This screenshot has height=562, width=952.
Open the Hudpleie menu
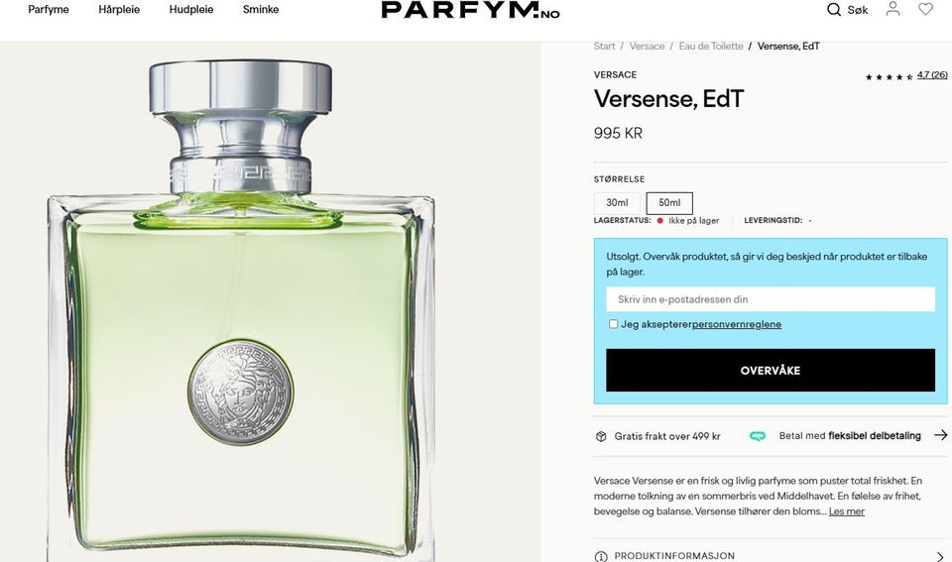pos(191,10)
